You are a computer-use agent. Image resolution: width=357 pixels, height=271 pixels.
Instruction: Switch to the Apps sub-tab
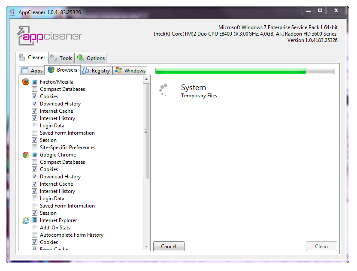coord(32,71)
